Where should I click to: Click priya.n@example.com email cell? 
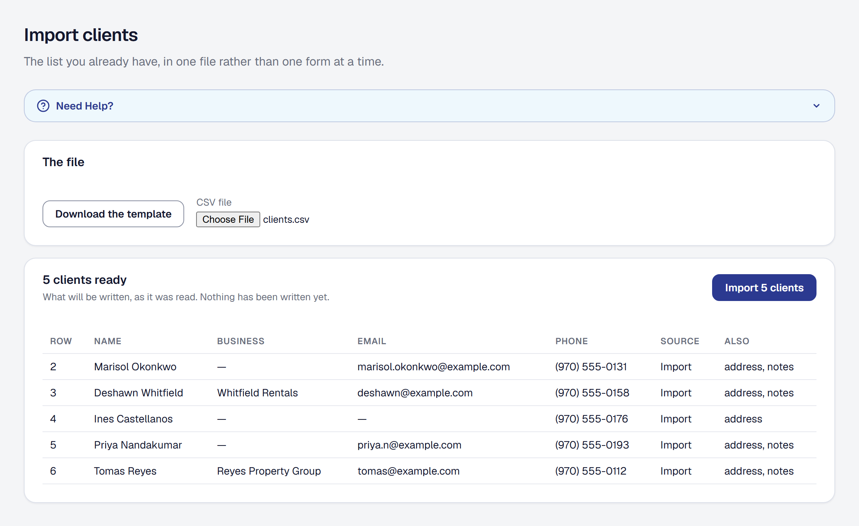click(x=409, y=445)
